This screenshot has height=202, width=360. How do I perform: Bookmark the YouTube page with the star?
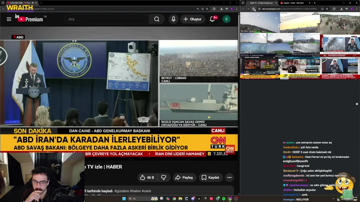pos(207,9)
